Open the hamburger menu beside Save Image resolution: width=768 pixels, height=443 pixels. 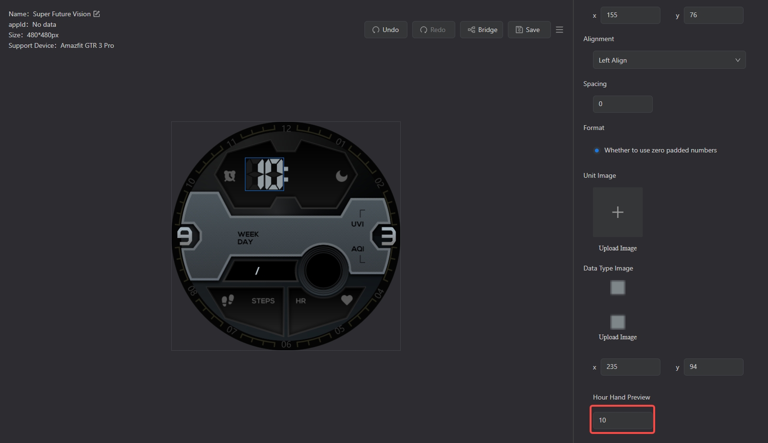[x=560, y=30]
